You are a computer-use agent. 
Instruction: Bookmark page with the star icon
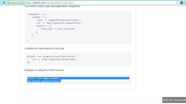177,3
